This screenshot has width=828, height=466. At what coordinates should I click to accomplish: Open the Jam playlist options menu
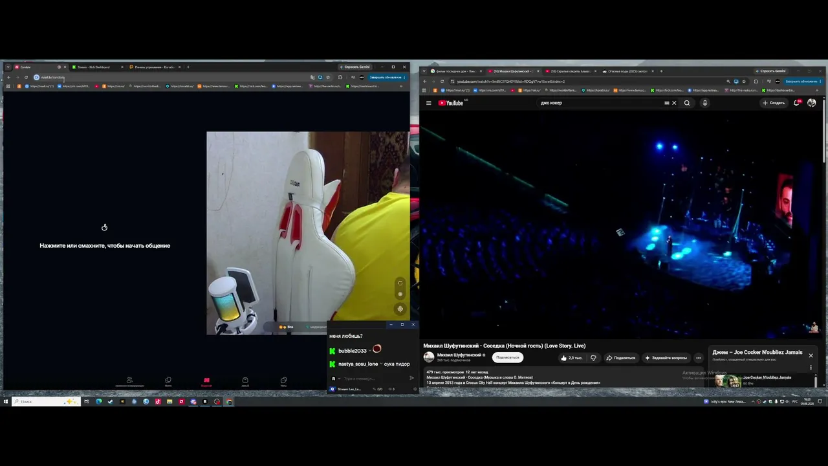[x=811, y=368]
